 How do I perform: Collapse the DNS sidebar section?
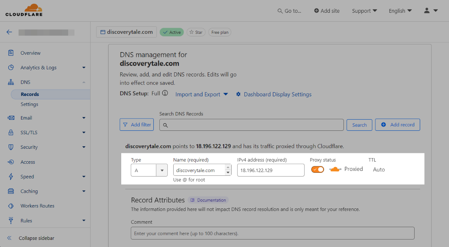pyautogui.click(x=84, y=82)
